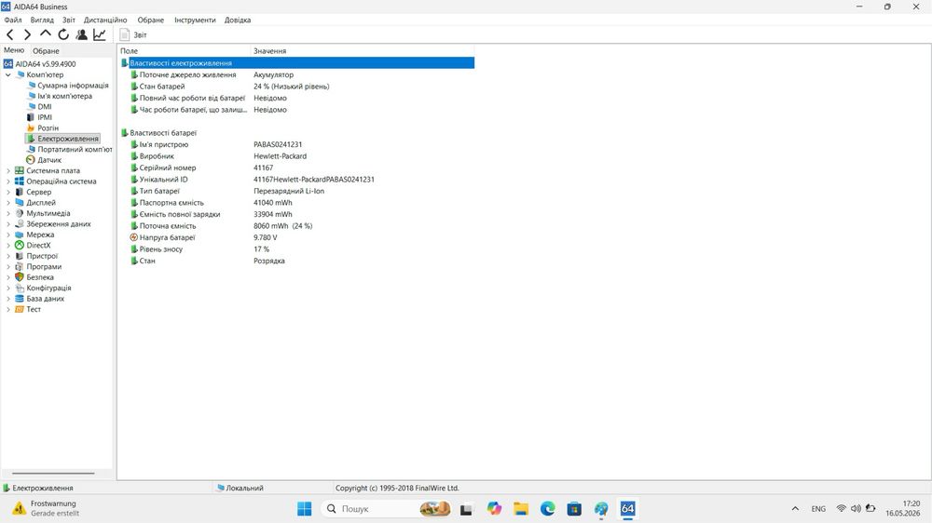Click the Back navigation arrow
Viewport: 932px width, 523px height.
coord(9,35)
